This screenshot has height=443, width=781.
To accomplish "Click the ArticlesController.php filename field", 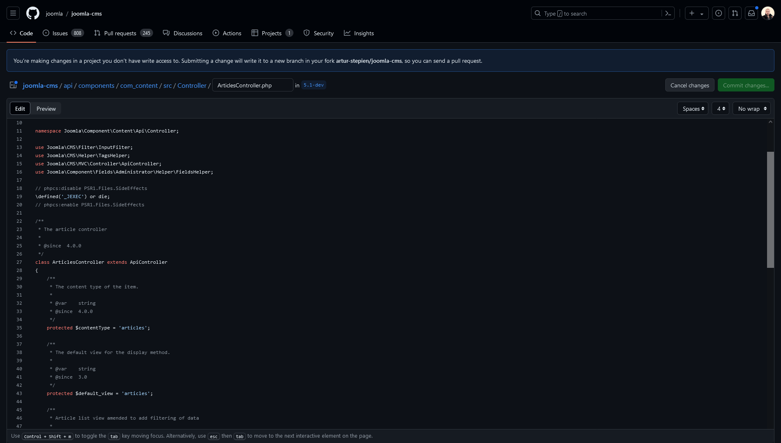I will (x=252, y=85).
